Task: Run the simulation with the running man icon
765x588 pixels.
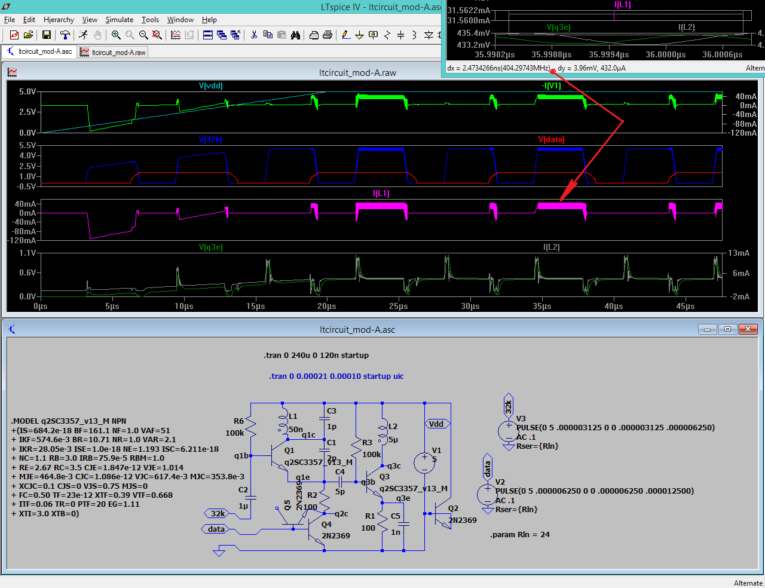Action: point(83,35)
